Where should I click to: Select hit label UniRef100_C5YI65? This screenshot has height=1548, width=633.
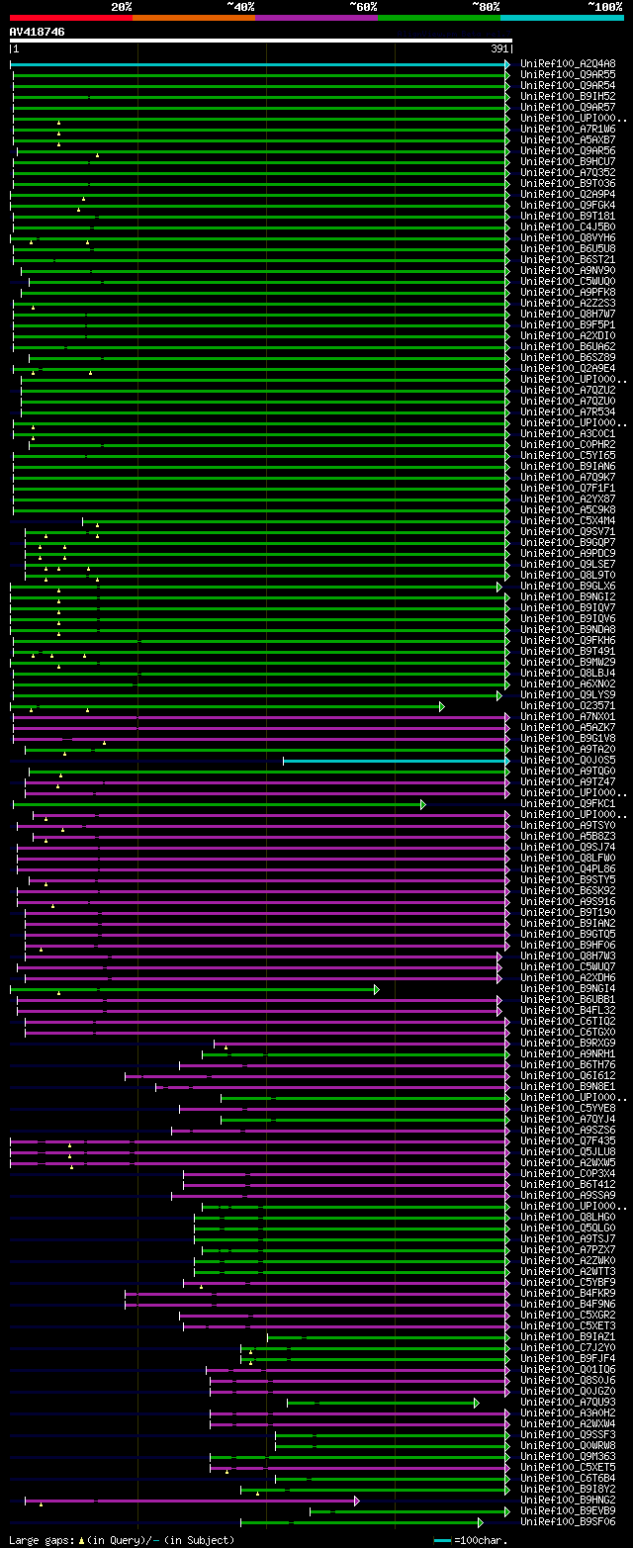pyautogui.click(x=568, y=456)
